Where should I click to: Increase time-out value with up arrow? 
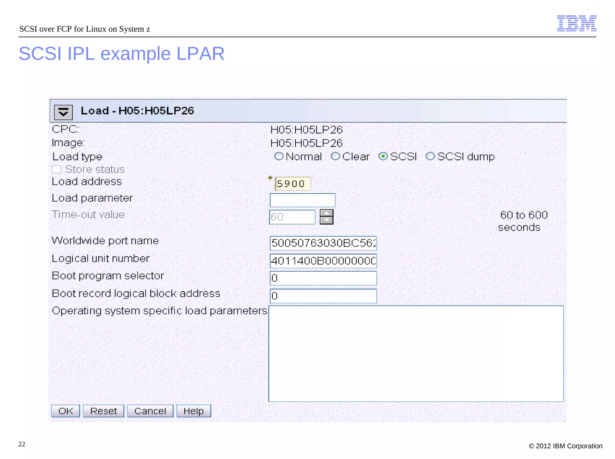(x=327, y=213)
